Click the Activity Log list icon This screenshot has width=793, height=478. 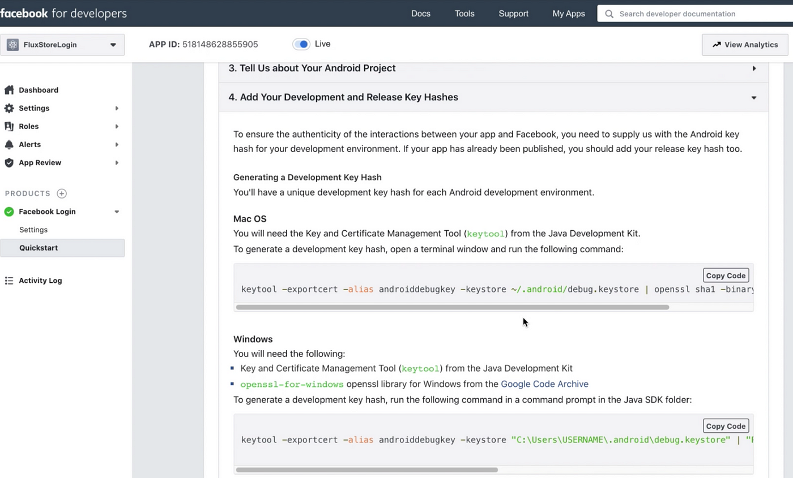coord(9,281)
